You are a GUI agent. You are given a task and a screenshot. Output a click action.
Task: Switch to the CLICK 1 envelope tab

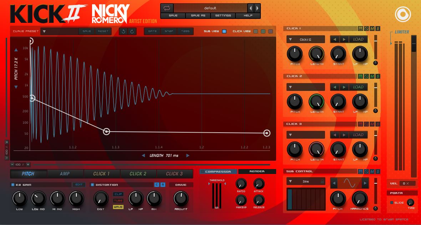click(x=101, y=174)
